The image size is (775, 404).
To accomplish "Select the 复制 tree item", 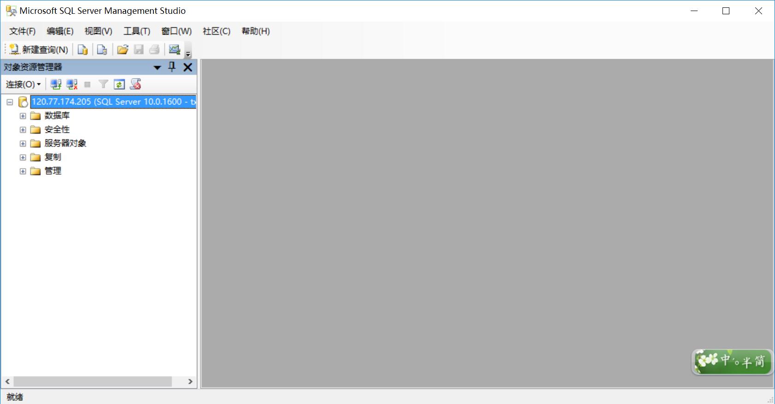I will coord(53,157).
